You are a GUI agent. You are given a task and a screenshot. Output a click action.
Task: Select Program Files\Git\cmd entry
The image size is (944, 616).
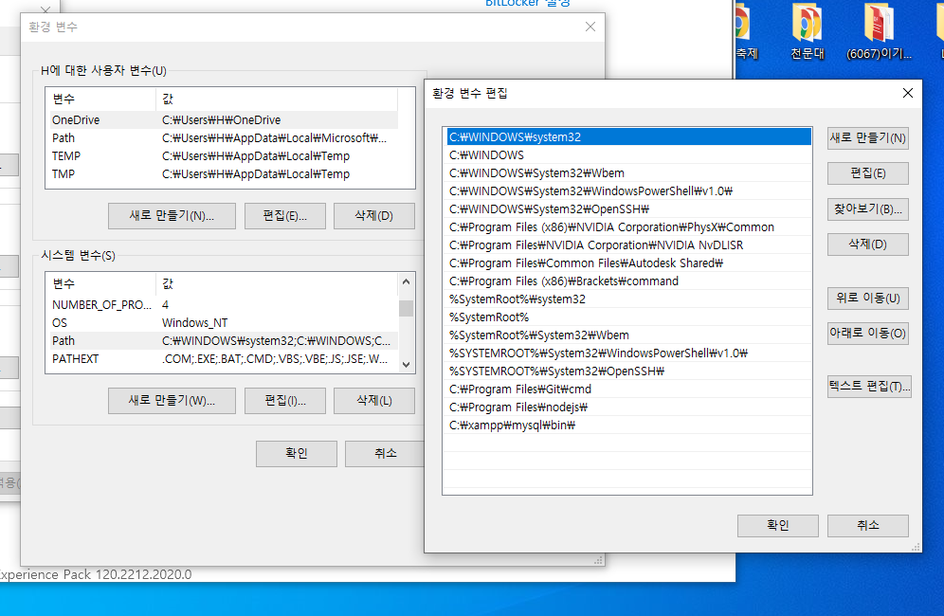[628, 389]
